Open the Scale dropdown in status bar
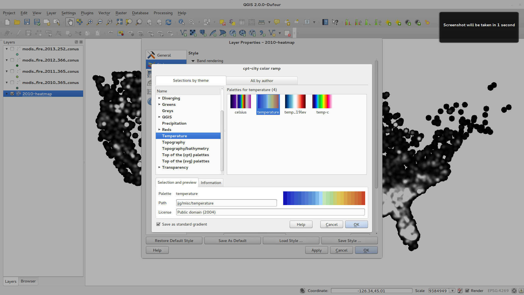 pos(453,291)
